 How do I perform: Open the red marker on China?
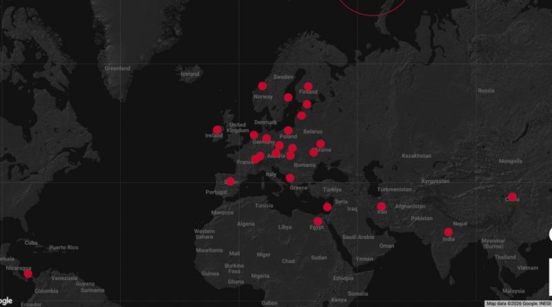click(x=512, y=197)
